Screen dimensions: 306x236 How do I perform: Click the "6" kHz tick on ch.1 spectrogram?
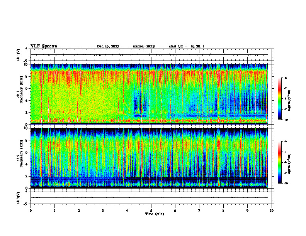point(26,88)
